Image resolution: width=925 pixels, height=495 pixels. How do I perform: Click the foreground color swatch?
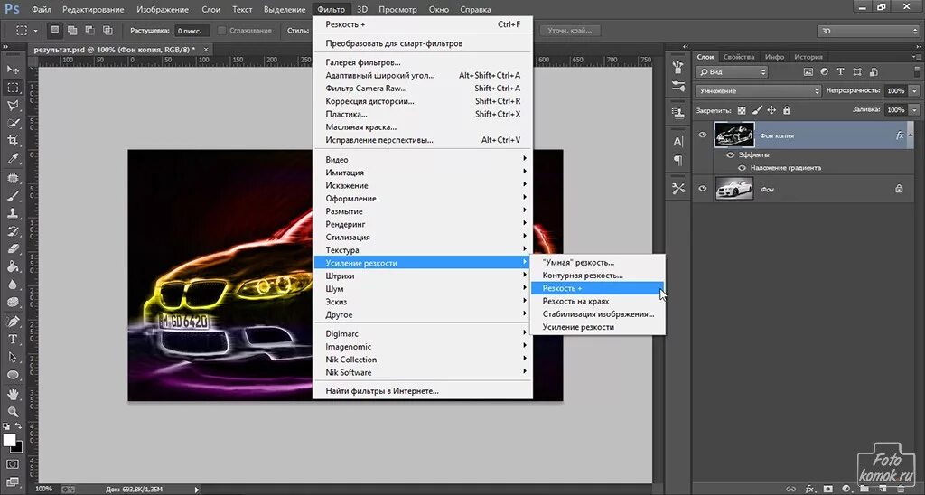tap(9, 440)
